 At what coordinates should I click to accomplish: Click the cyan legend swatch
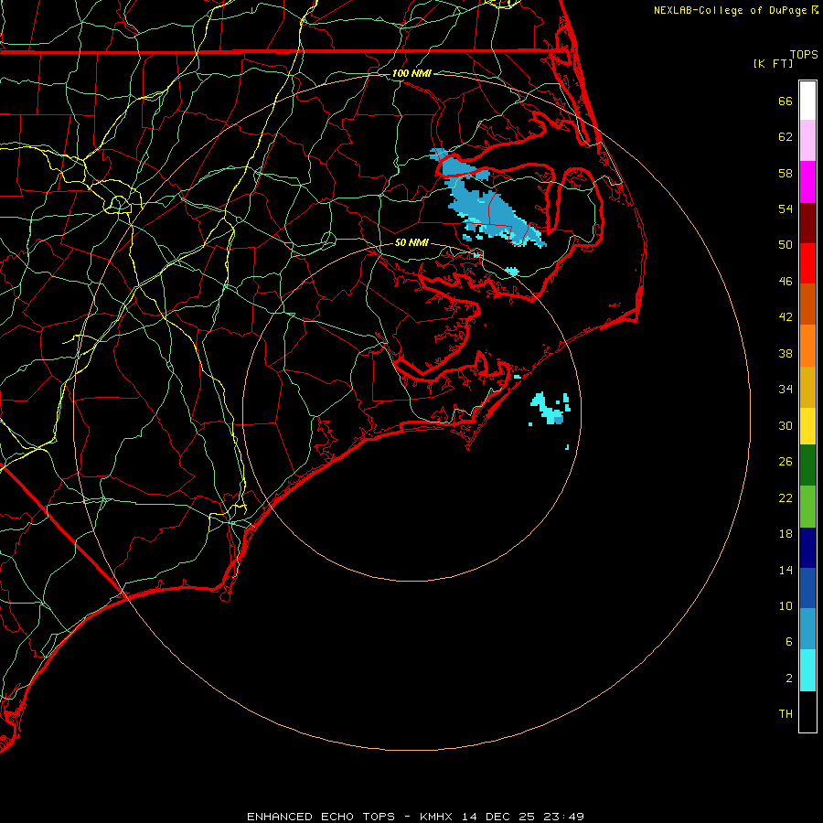[807, 670]
